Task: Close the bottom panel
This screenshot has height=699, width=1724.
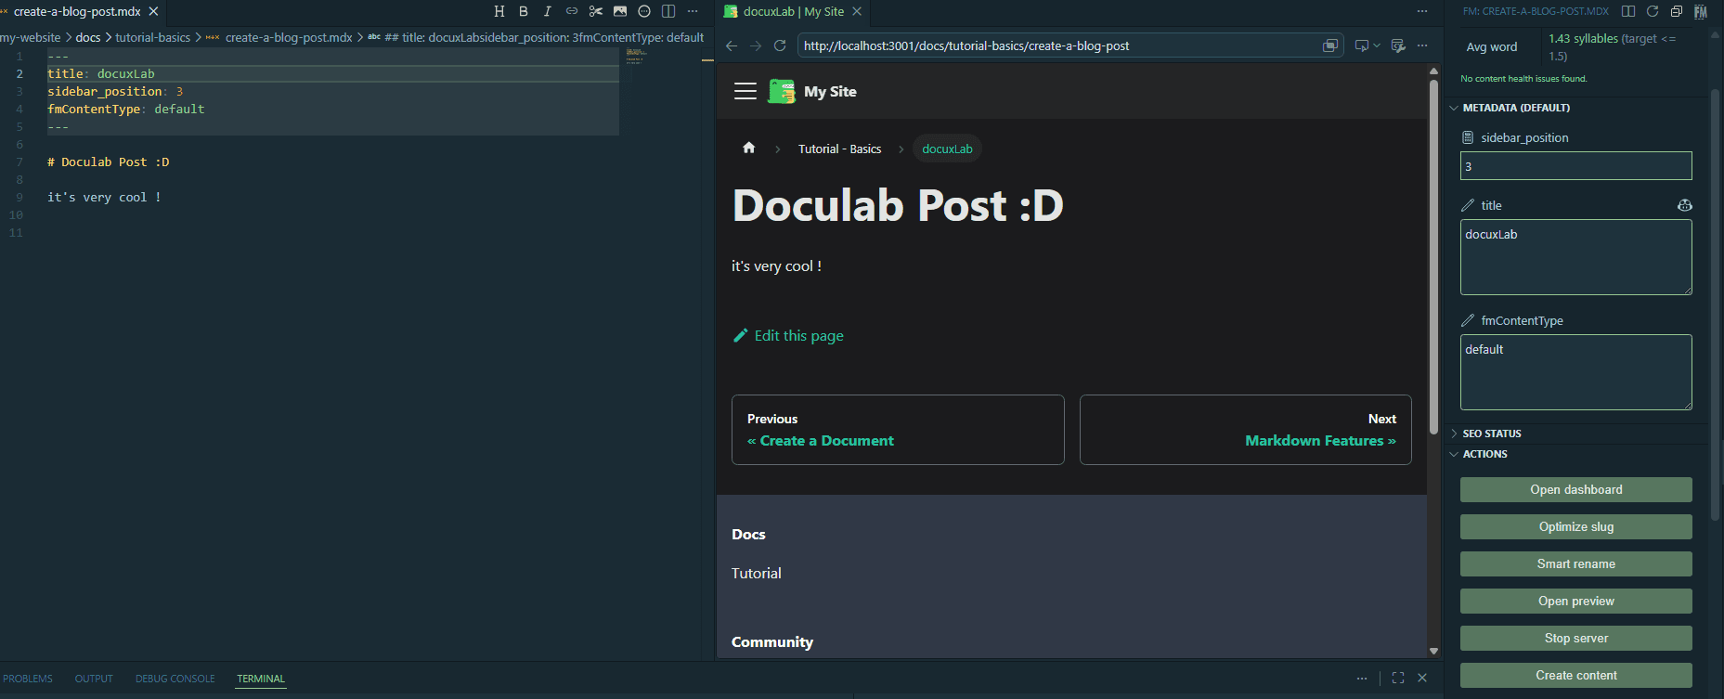Action: pos(1422,678)
